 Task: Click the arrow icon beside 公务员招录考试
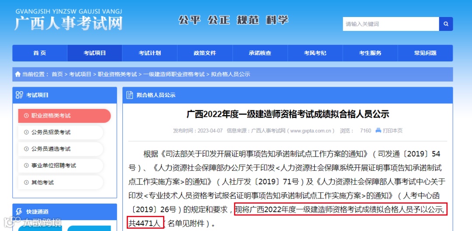[x=26, y=132]
